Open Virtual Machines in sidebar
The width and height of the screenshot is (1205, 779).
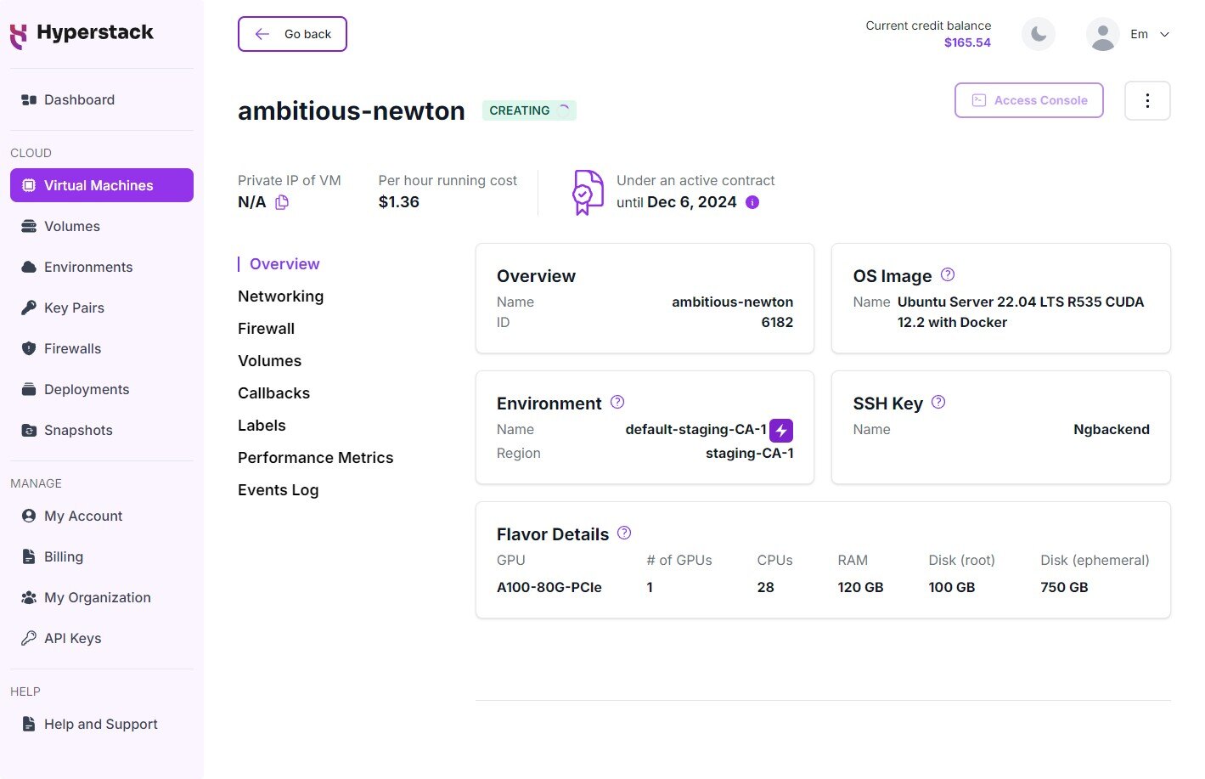tap(102, 185)
